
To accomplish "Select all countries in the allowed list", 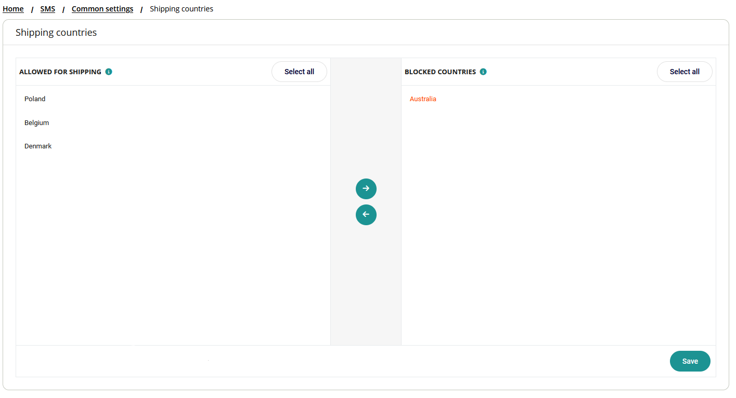I will tap(299, 72).
